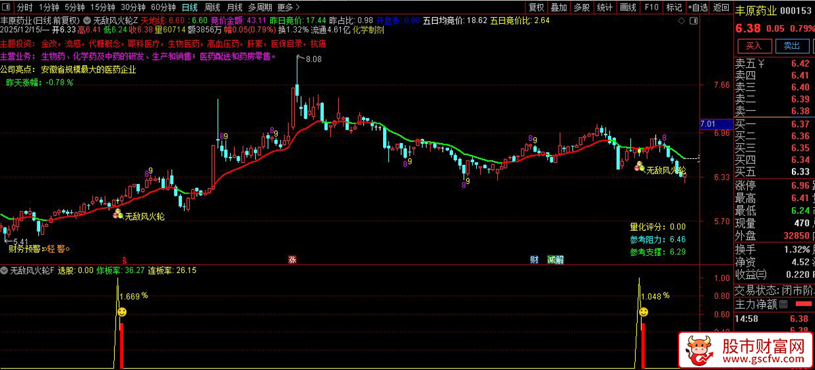Click the 最低 value 6.24
Screen dimensions: 815x370
point(800,210)
